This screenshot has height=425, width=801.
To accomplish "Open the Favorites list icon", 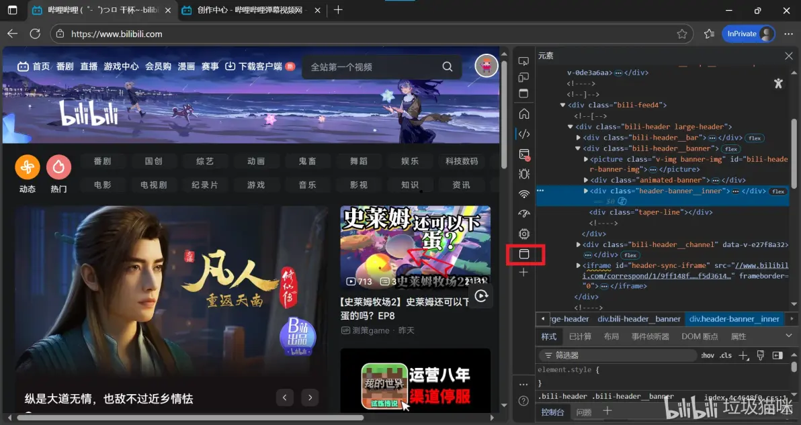I will coord(709,34).
